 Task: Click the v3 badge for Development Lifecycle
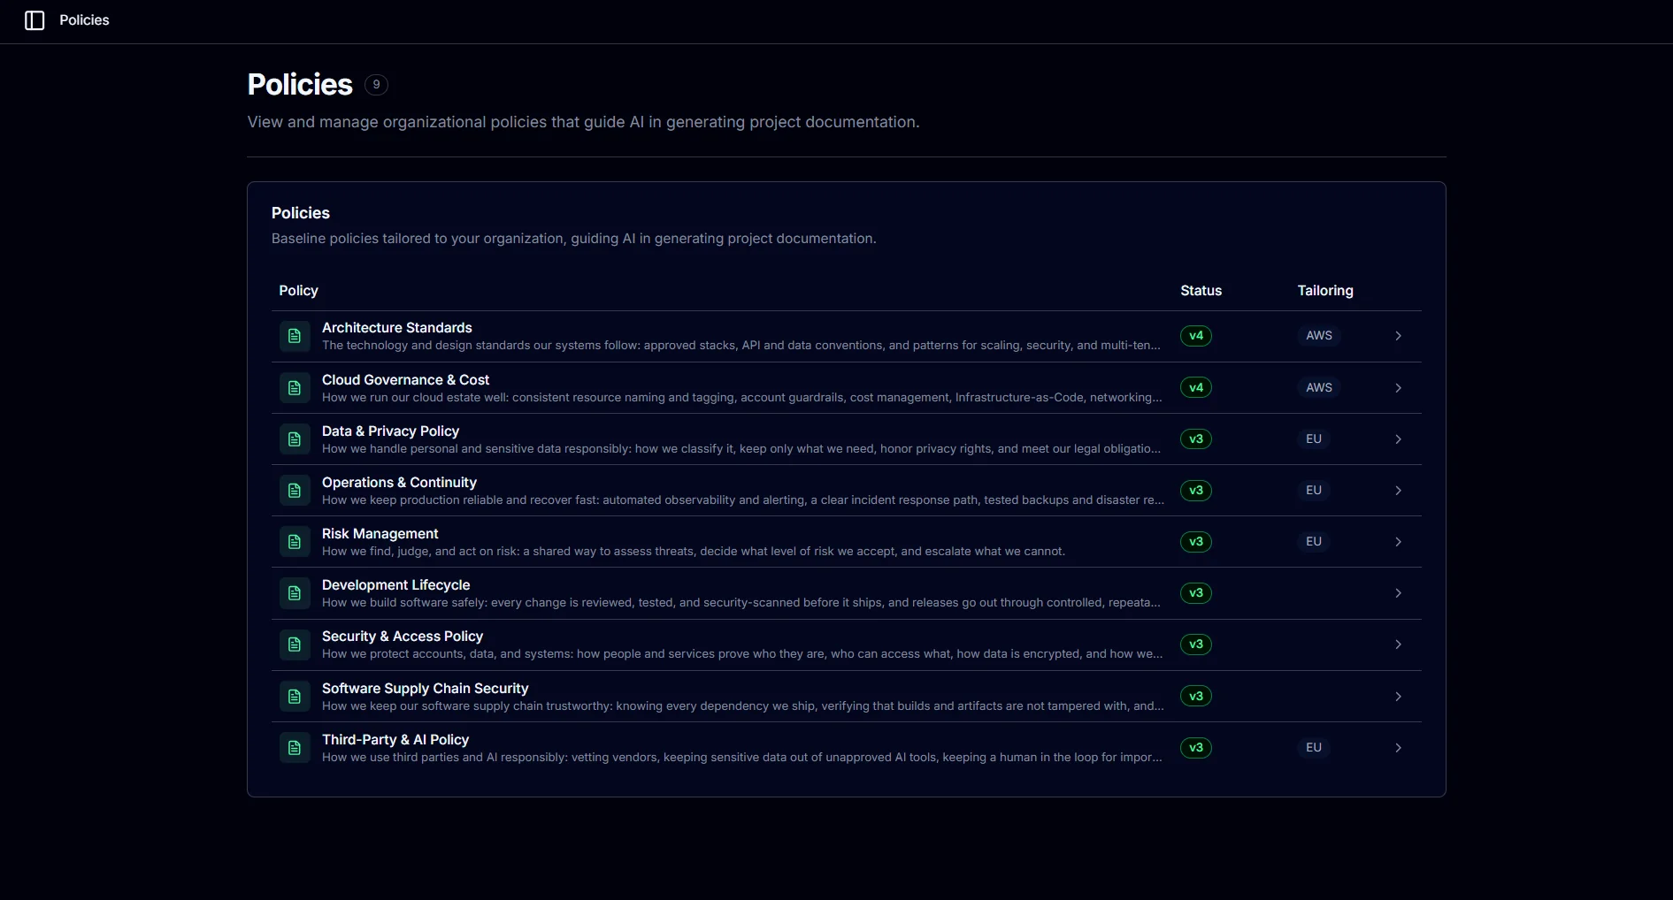pyautogui.click(x=1196, y=593)
